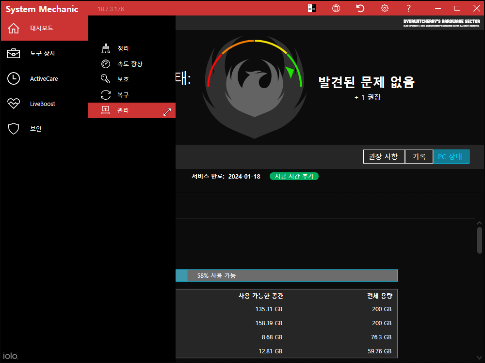Viewport: 485px width, 363px height.
Task: Click the + 1 권장 recommendation text
Action: [368, 97]
